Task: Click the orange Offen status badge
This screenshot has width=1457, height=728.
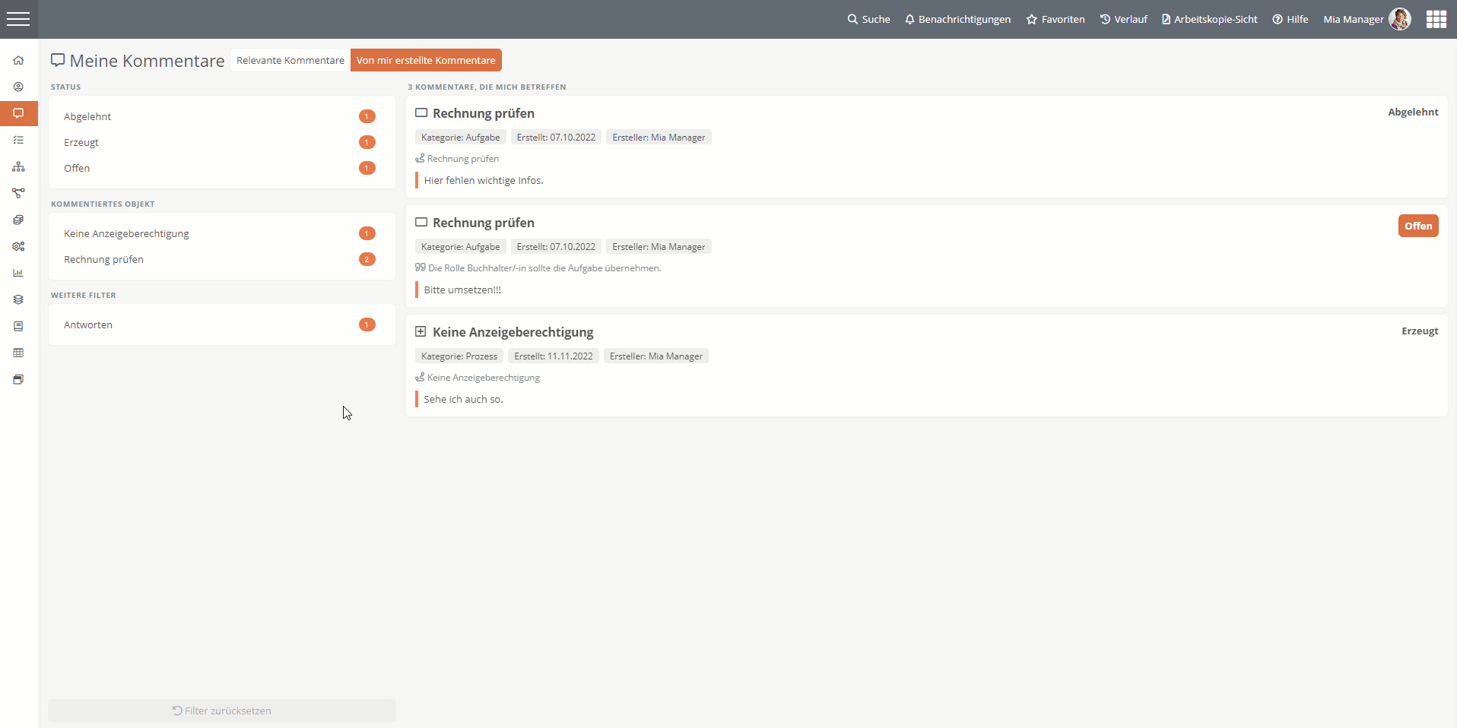Action: pyautogui.click(x=1418, y=226)
